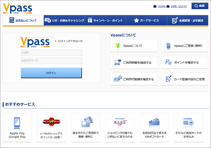Click the beginner mark icon beside Vpassについて
The width and height of the screenshot is (211, 148).
coord(118,46)
